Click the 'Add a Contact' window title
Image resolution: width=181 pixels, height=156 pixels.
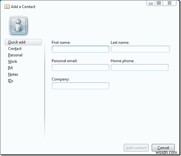click(23, 7)
